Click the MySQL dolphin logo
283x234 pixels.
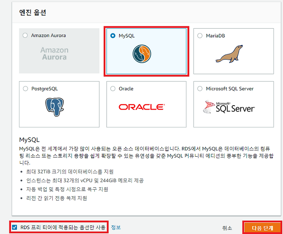click(x=141, y=54)
